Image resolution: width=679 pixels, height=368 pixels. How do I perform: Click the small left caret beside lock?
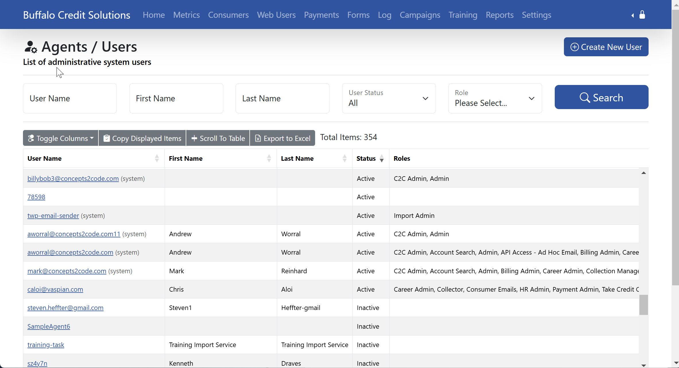(x=633, y=16)
